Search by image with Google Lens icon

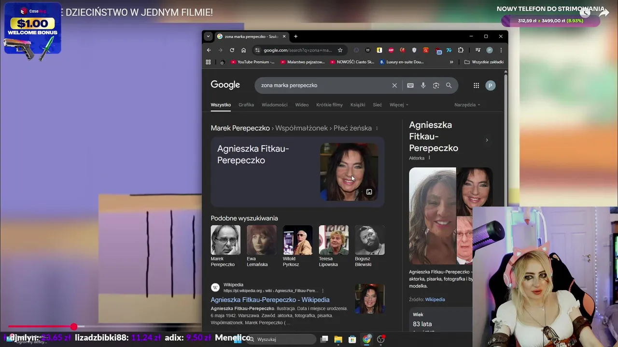[x=436, y=85]
